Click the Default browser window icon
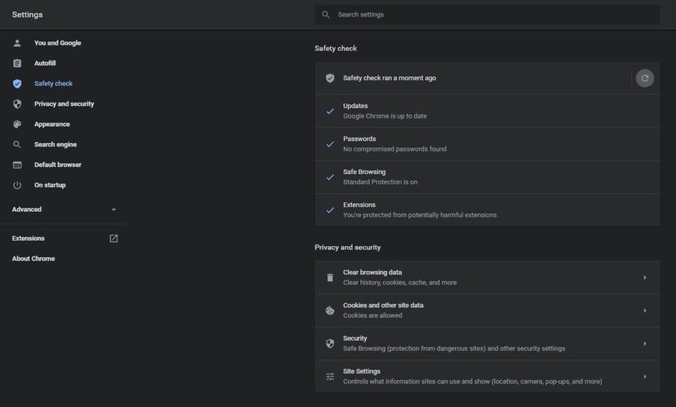676x407 pixels. [x=17, y=164]
